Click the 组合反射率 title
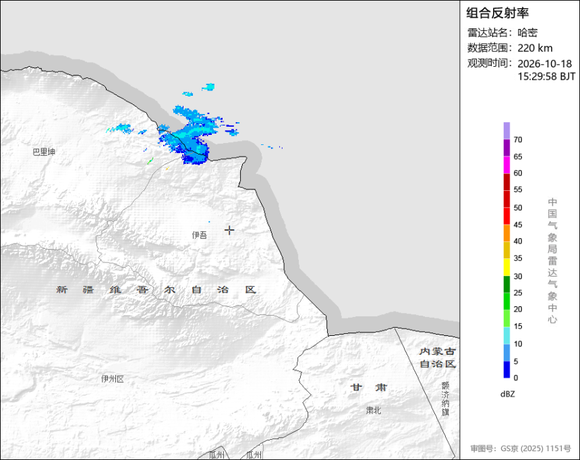This screenshot has height=460, width=580. coord(497,13)
